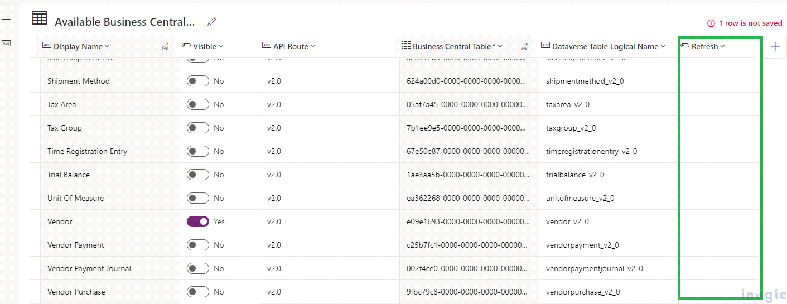Enable Visible toggle for Tax Area

pyautogui.click(x=198, y=104)
